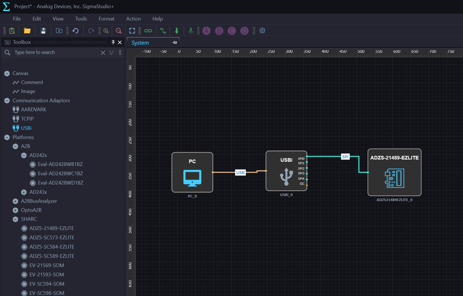The height and width of the screenshot is (296, 463).
Task: Open a project with the folder icon
Action: pyautogui.click(x=27, y=31)
